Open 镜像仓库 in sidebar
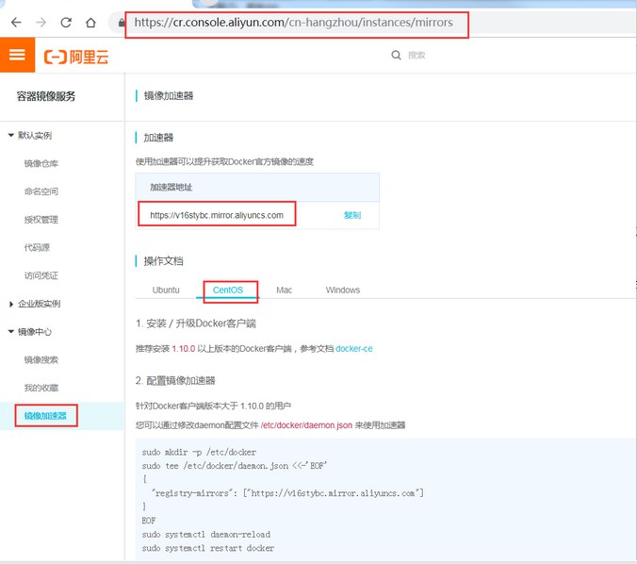The width and height of the screenshot is (637, 564). click(x=41, y=163)
